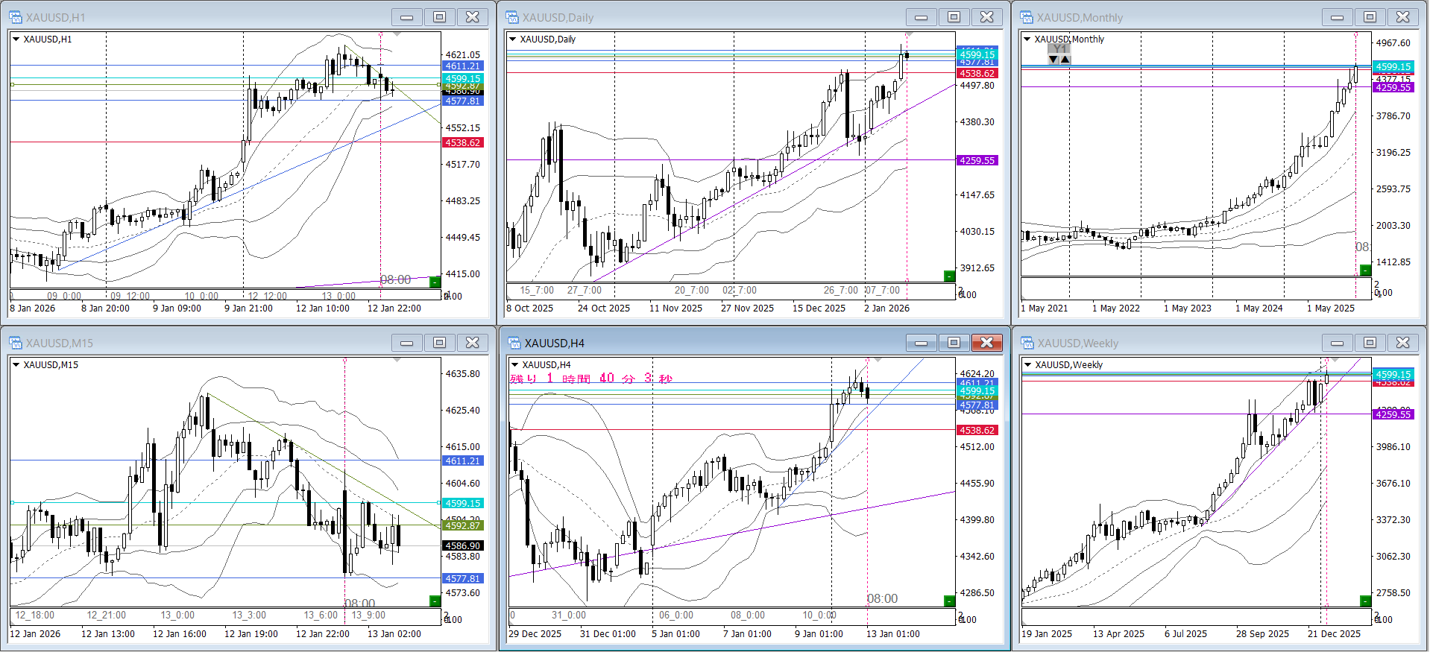Toggle green minus button on M15 chart
Image resolution: width=1430 pixels, height=652 pixels.
[435, 601]
